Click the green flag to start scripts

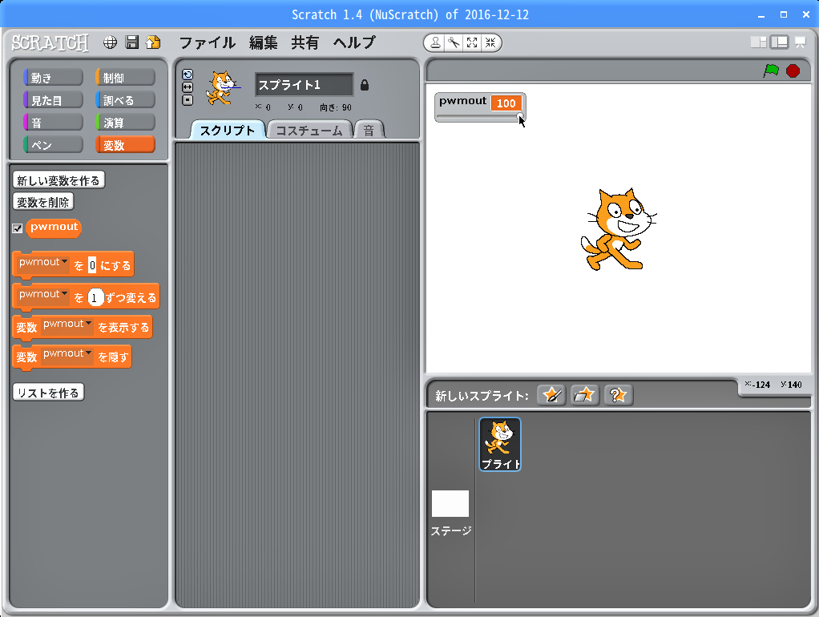[x=771, y=71]
